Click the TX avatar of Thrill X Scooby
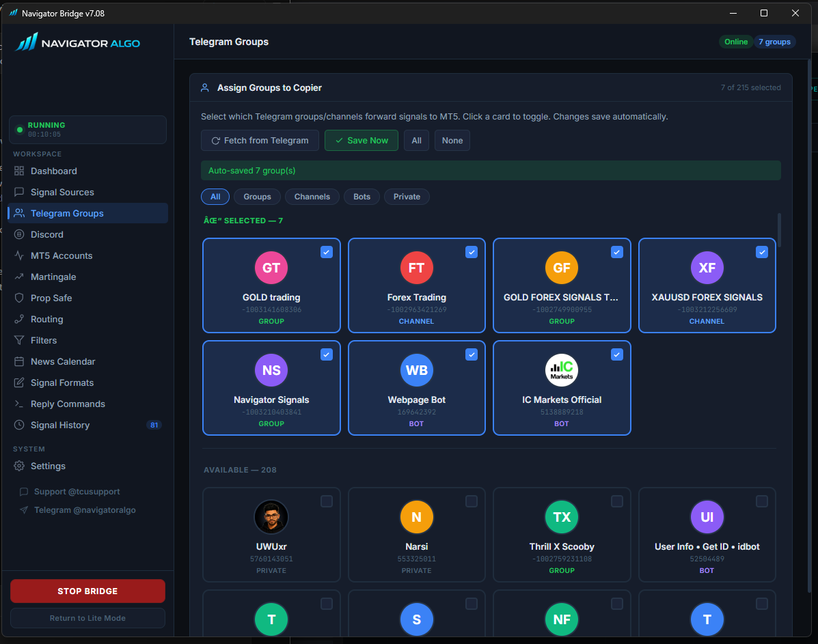This screenshot has width=818, height=644. point(561,517)
